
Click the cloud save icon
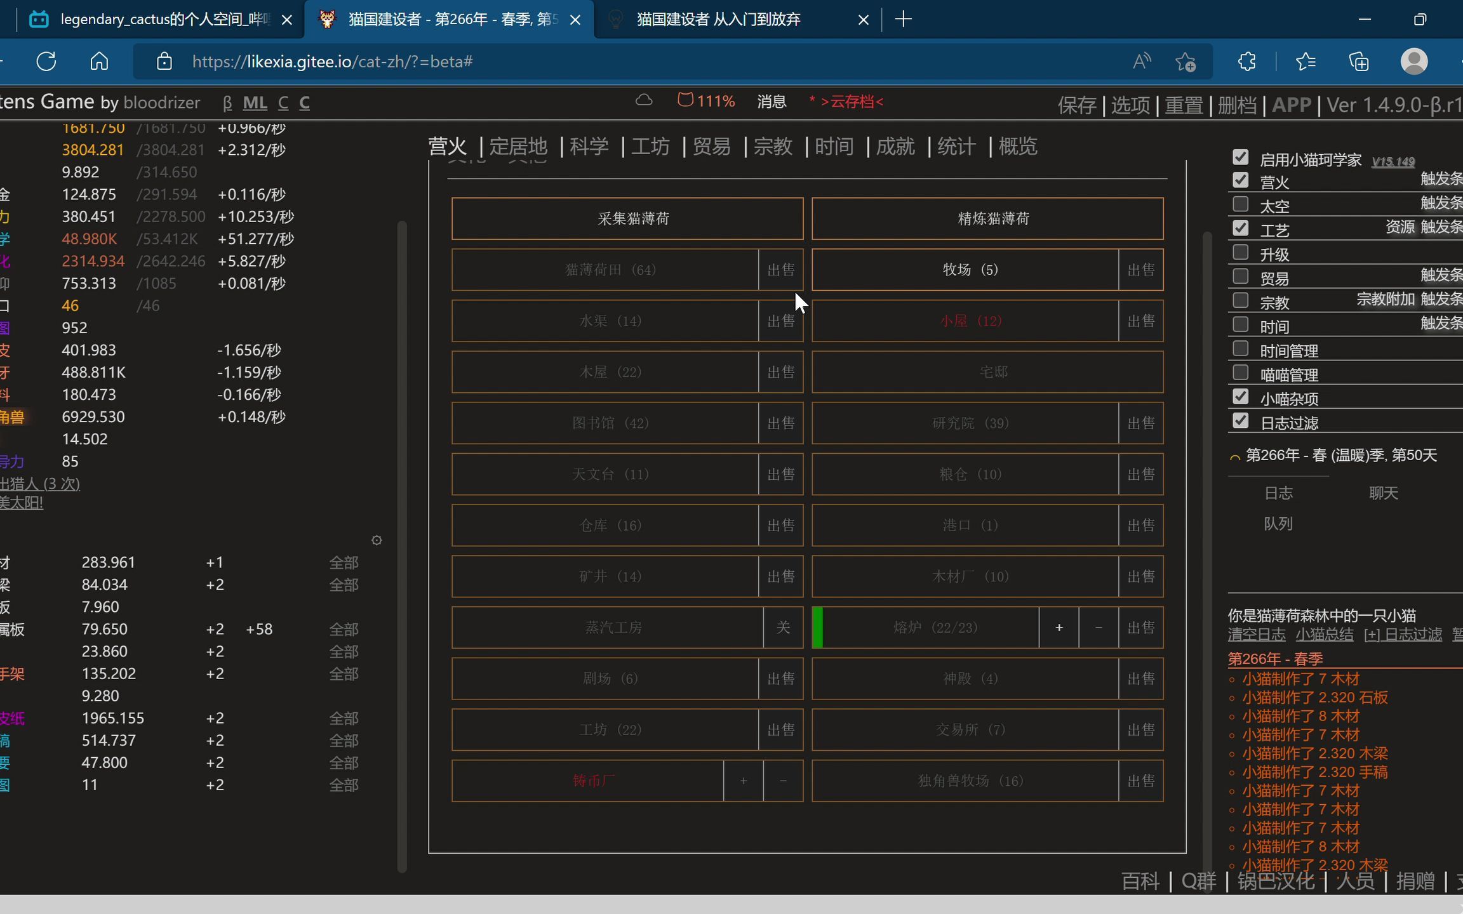(644, 100)
